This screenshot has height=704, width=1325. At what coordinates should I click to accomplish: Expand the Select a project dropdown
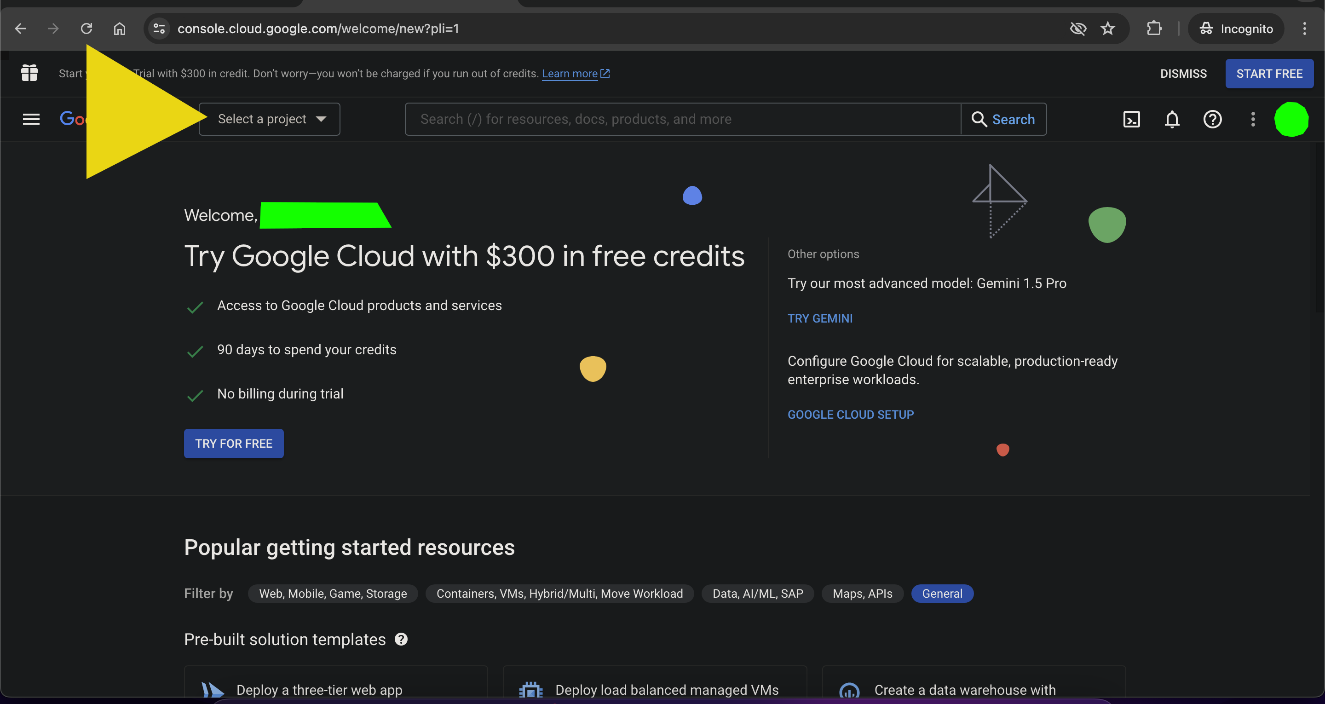coord(270,119)
